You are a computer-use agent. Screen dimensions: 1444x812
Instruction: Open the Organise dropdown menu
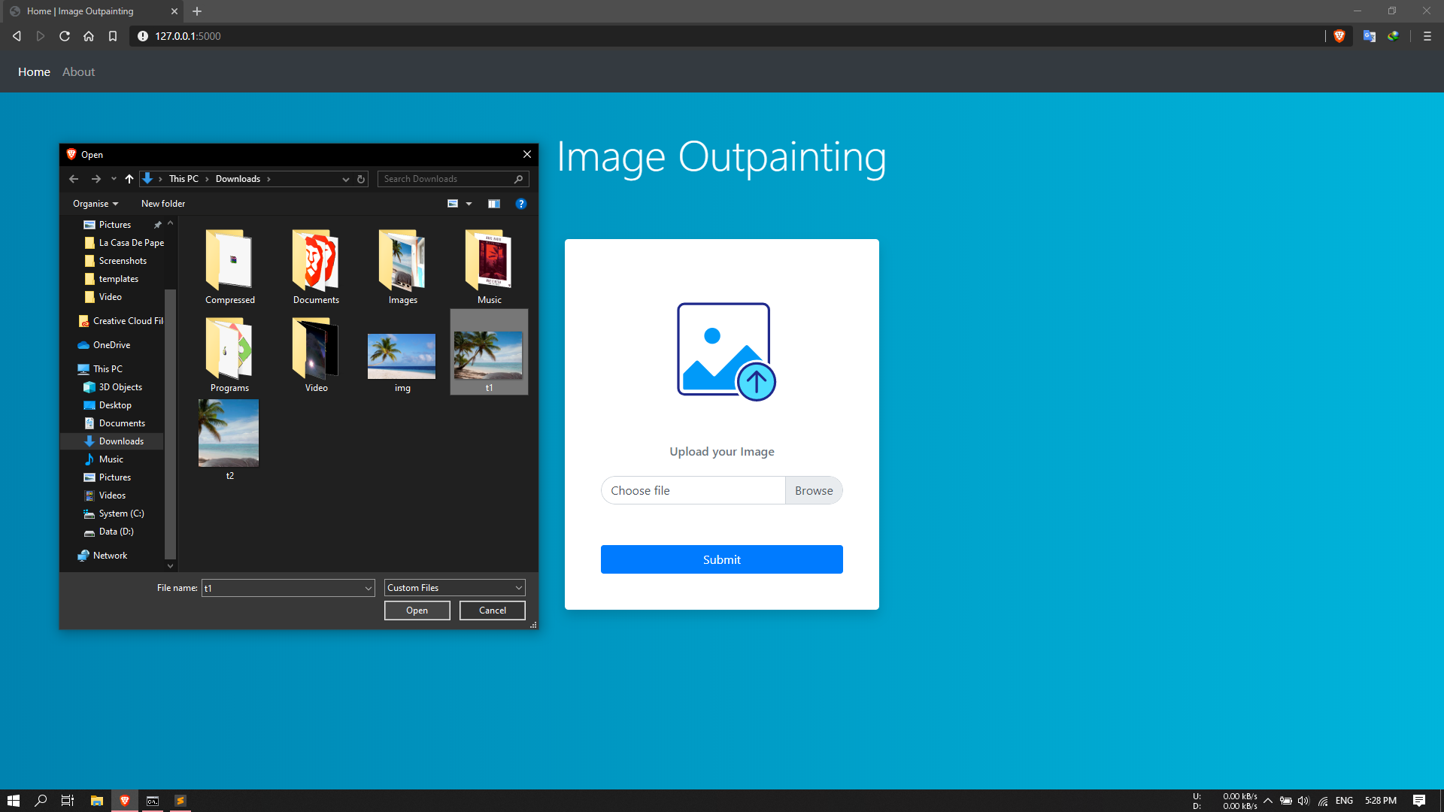(96, 204)
